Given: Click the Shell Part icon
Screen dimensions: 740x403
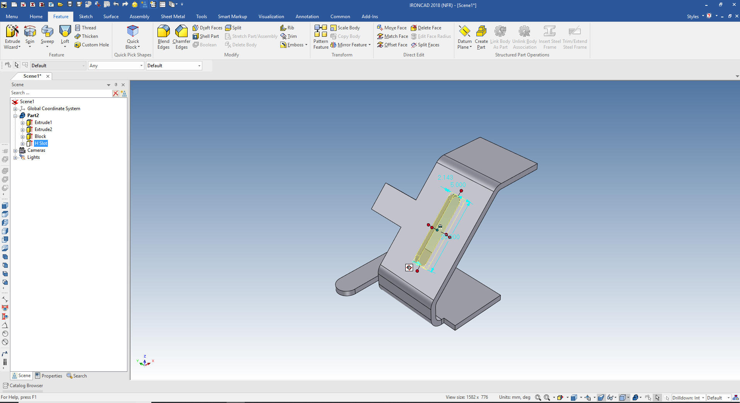Looking at the screenshot, I should click(x=206, y=36).
